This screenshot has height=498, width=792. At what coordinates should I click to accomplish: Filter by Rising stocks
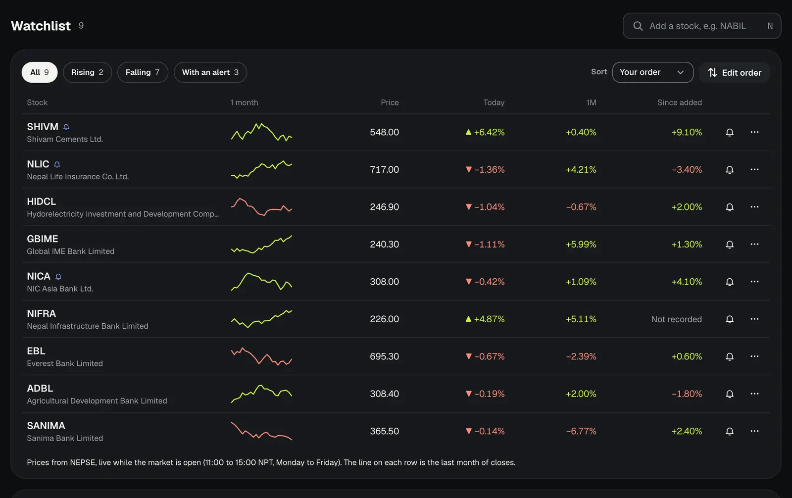click(x=87, y=72)
